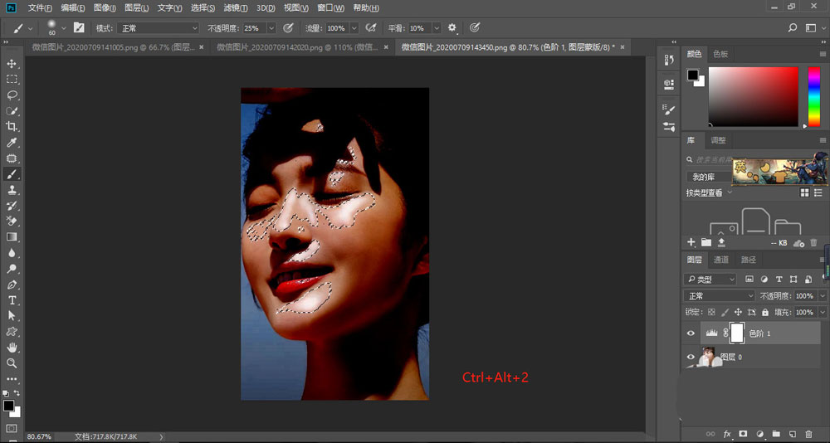Toggle visibility of 图层 0 layer
Image resolution: width=830 pixels, height=443 pixels.
click(x=691, y=357)
